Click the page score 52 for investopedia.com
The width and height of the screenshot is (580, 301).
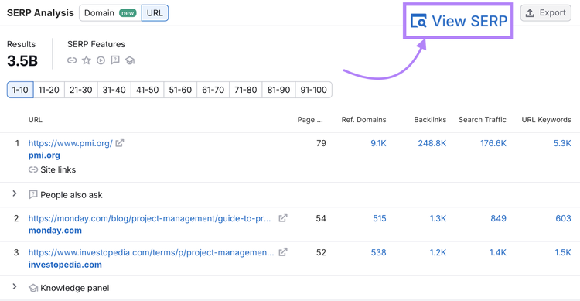point(321,252)
